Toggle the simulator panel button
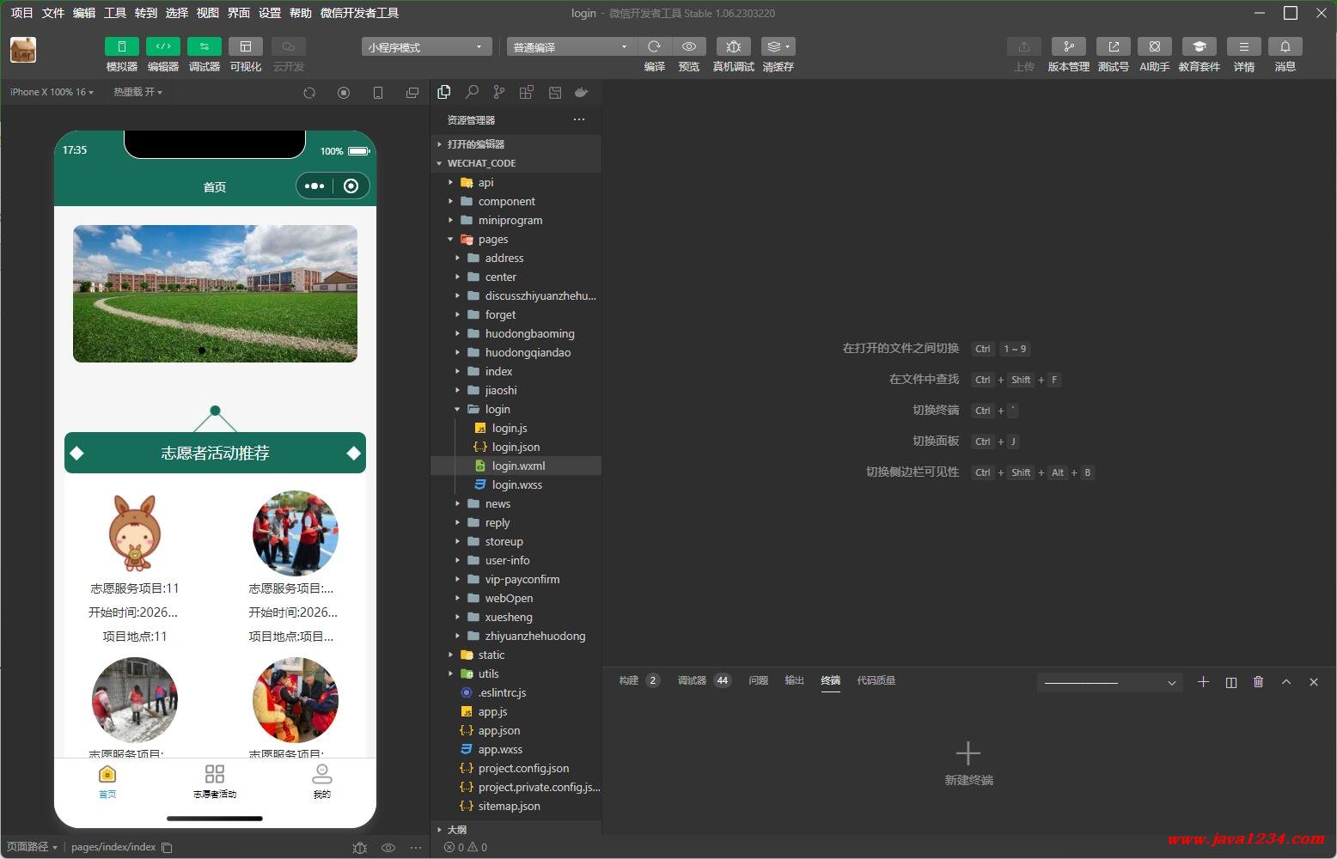Screen dimensions: 1337x859 tap(122, 47)
